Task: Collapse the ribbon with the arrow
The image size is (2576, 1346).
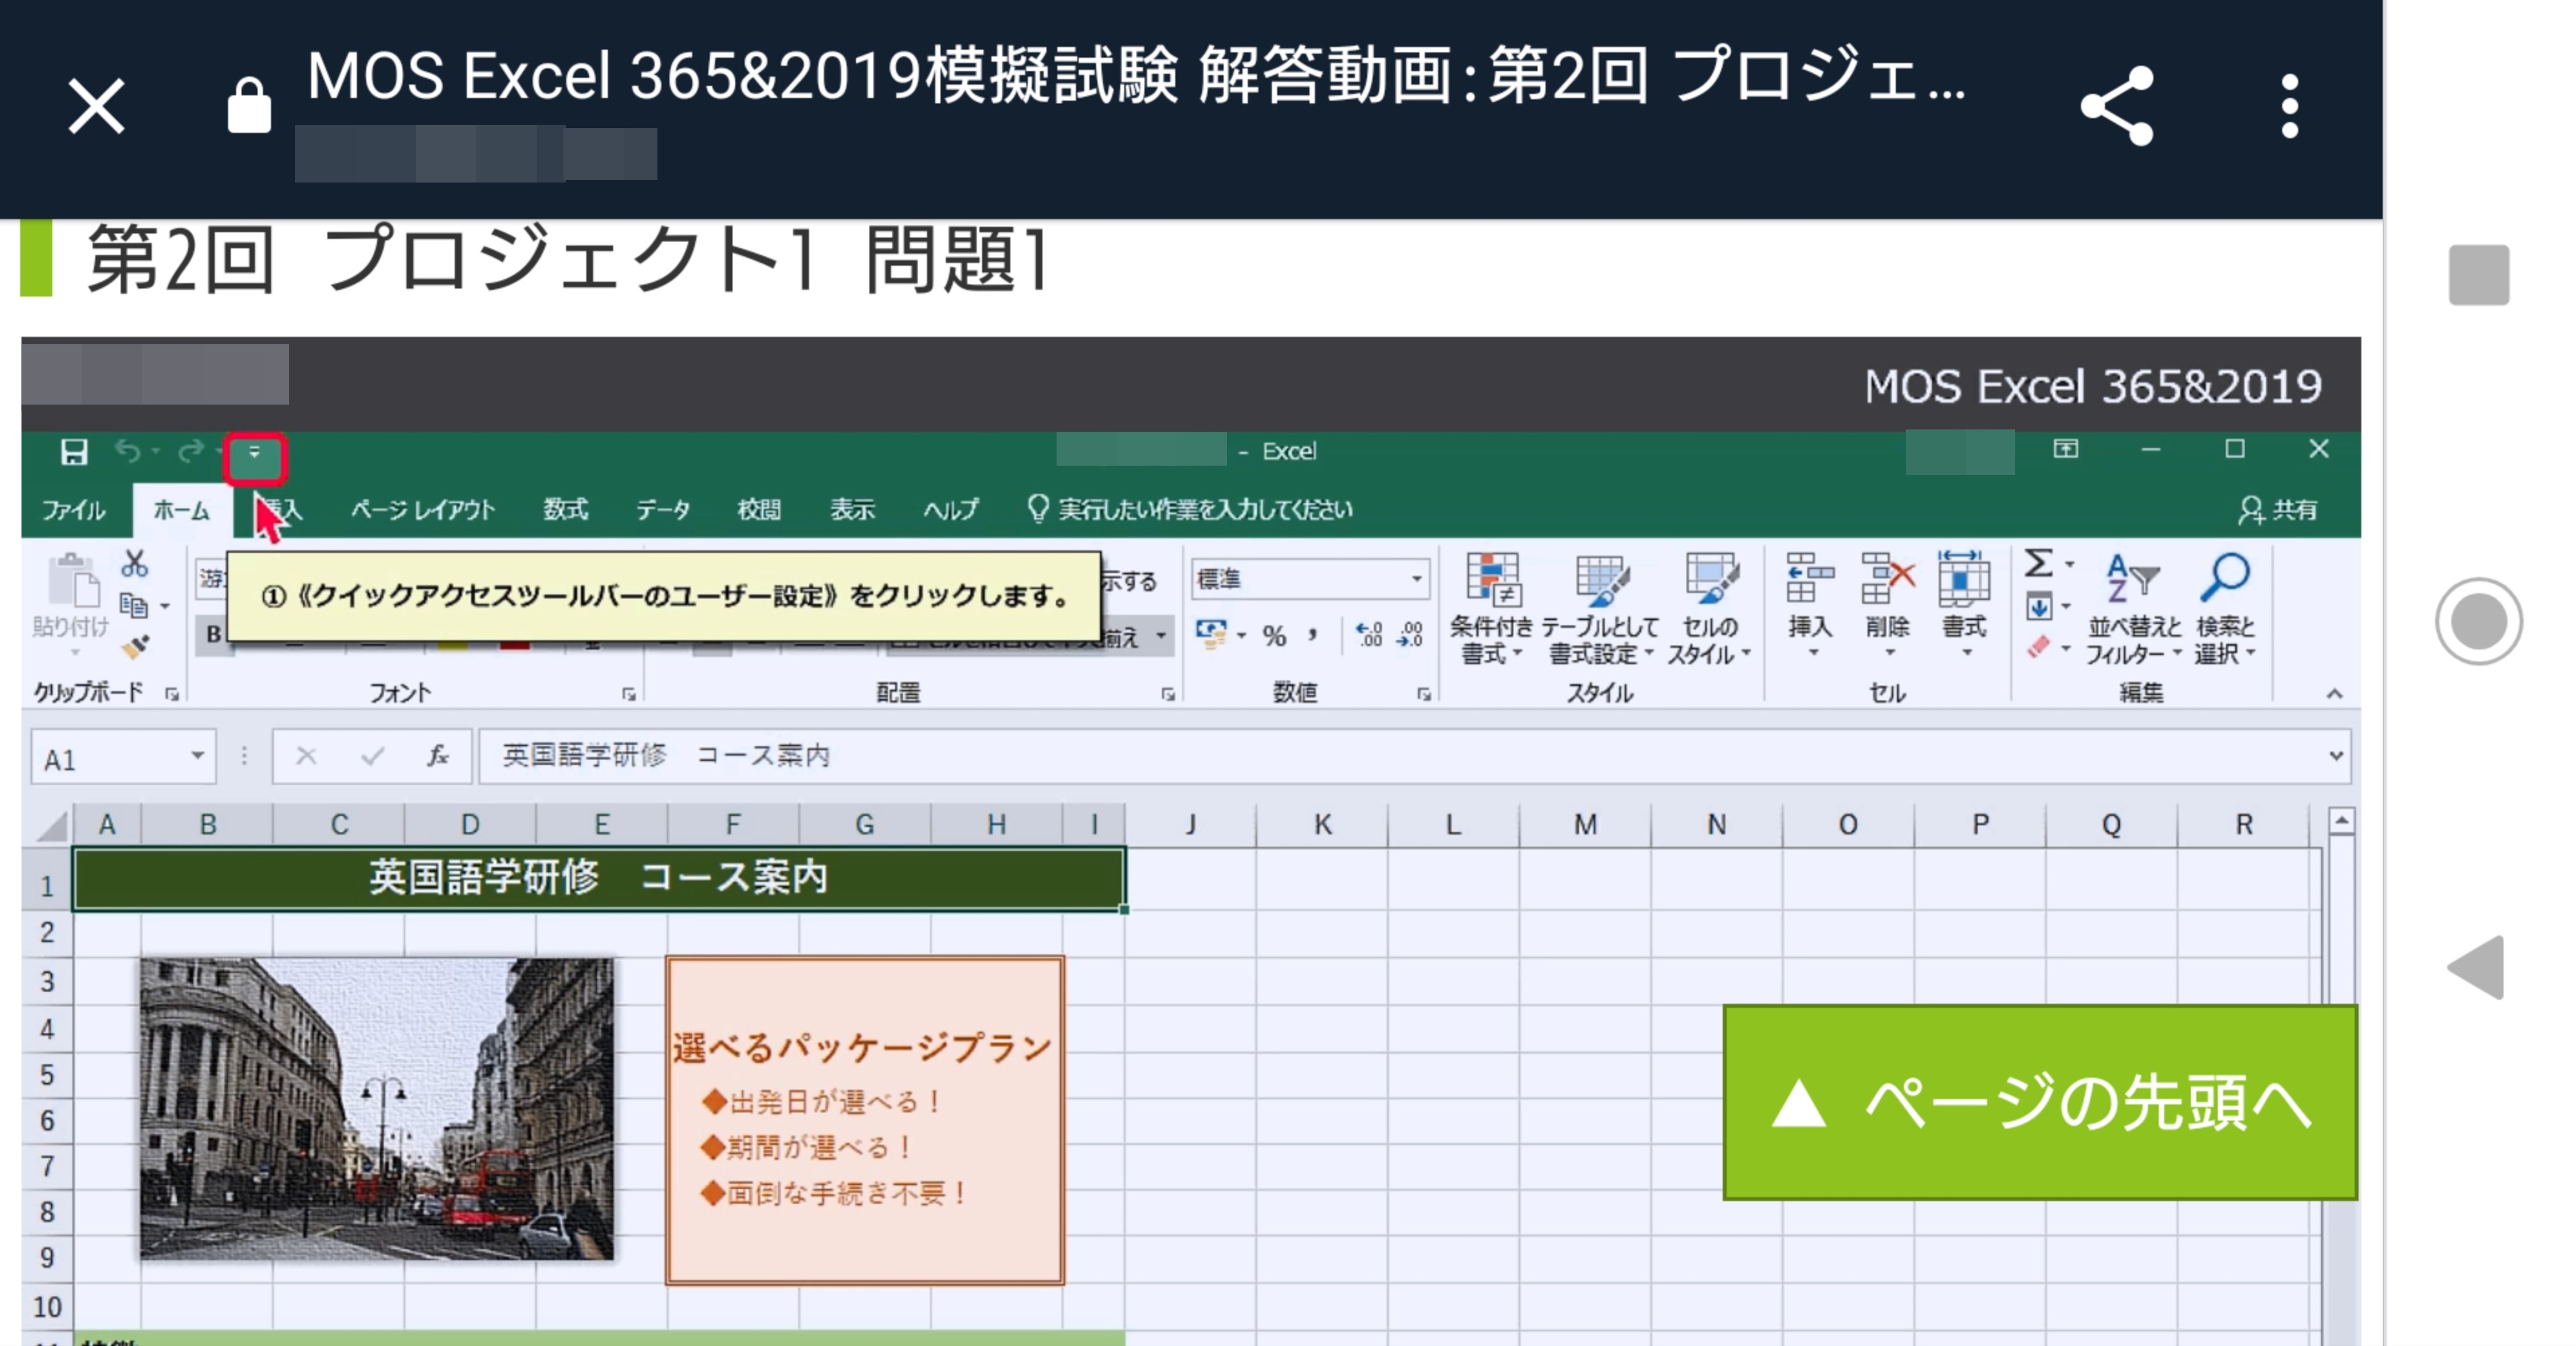Action: pyautogui.click(x=2334, y=693)
